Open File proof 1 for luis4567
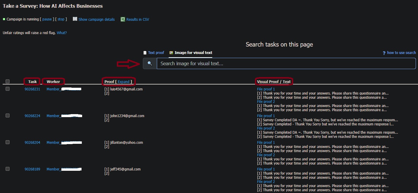The image size is (418, 193). 266,89
